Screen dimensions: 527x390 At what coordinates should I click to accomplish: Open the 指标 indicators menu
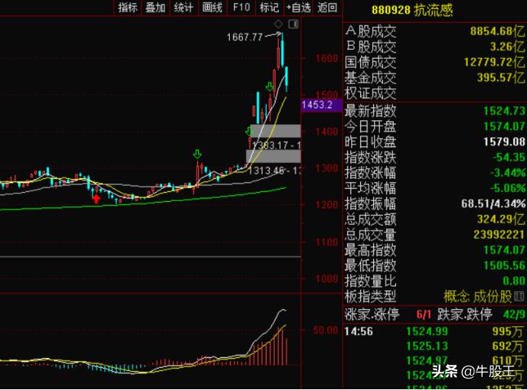127,8
